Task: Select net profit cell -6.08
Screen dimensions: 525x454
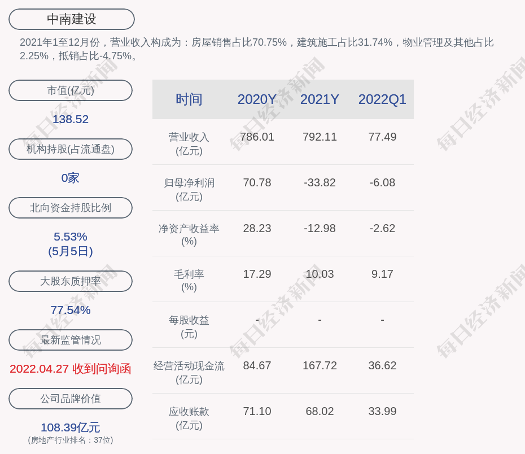Action: (382, 182)
